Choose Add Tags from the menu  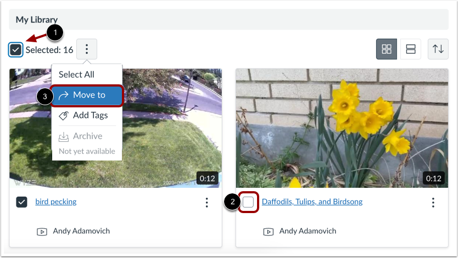click(x=87, y=116)
